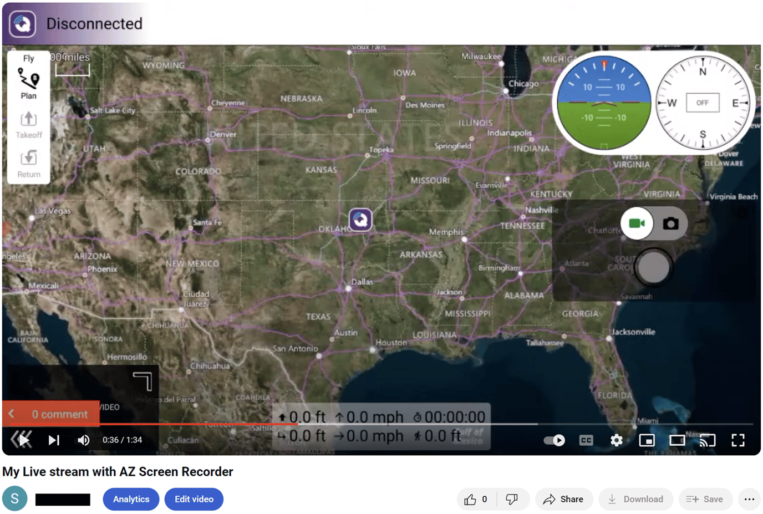Viewport: 763px width, 514px height.
Task: Switch to the Fly tab
Action: [x=28, y=58]
